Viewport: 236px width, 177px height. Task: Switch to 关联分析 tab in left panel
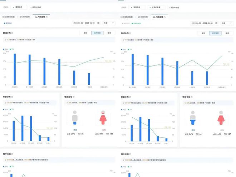pos(25,17)
